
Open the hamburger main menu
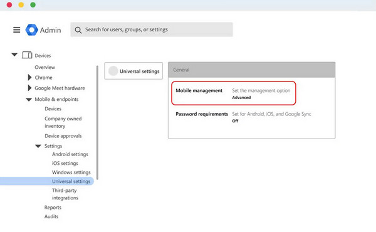[16, 29]
